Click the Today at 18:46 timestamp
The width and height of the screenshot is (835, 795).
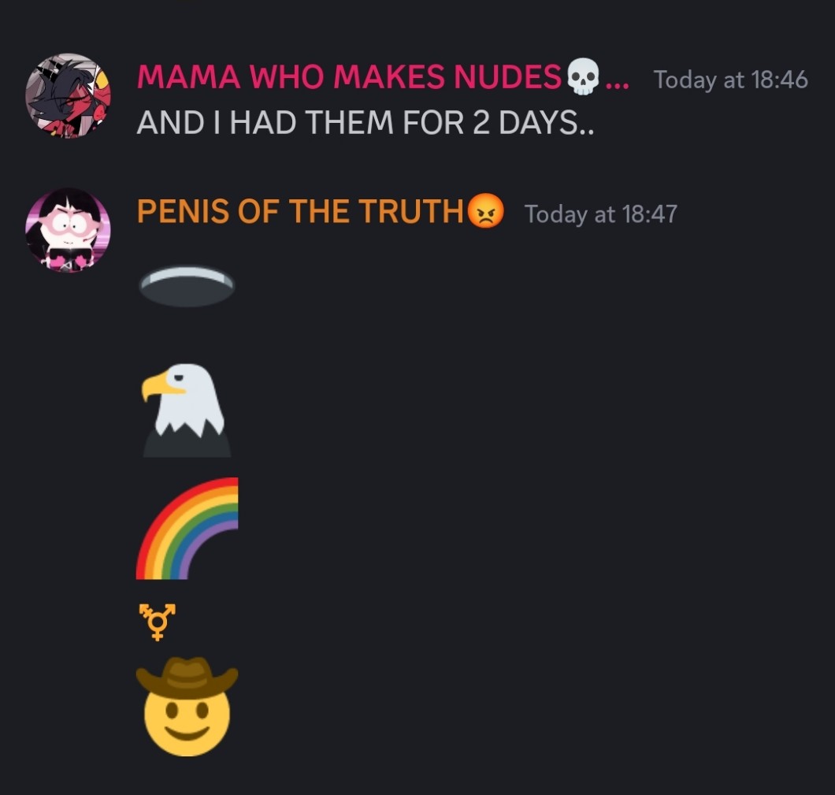click(731, 80)
